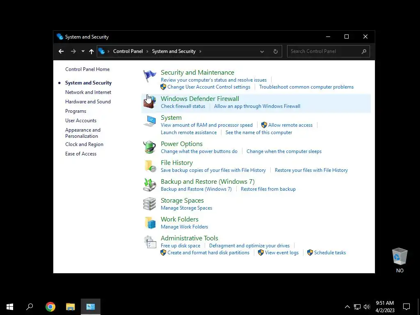Open the Recycle Bin on desktop

399,260
